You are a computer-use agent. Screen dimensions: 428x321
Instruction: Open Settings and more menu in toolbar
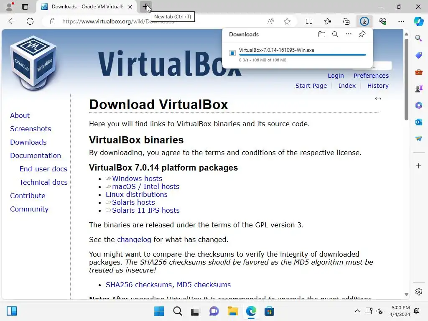pos(401,21)
